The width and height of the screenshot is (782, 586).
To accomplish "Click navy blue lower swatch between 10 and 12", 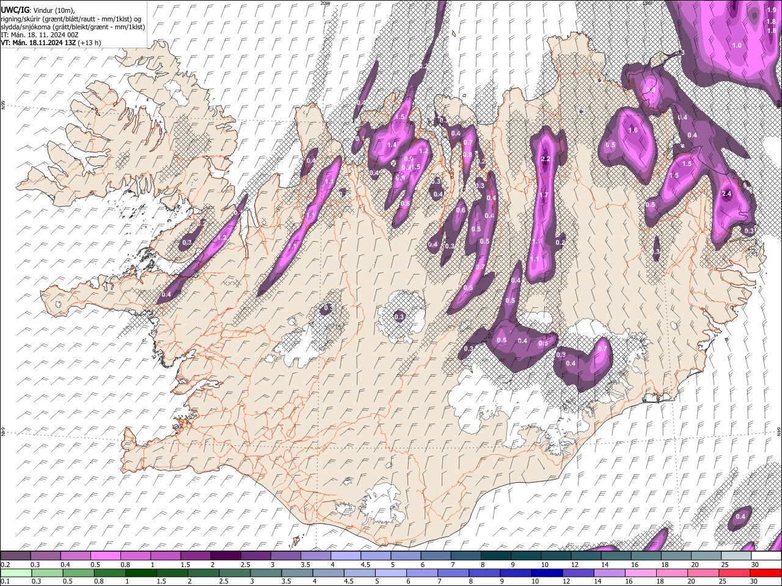I will pyautogui.click(x=547, y=573).
